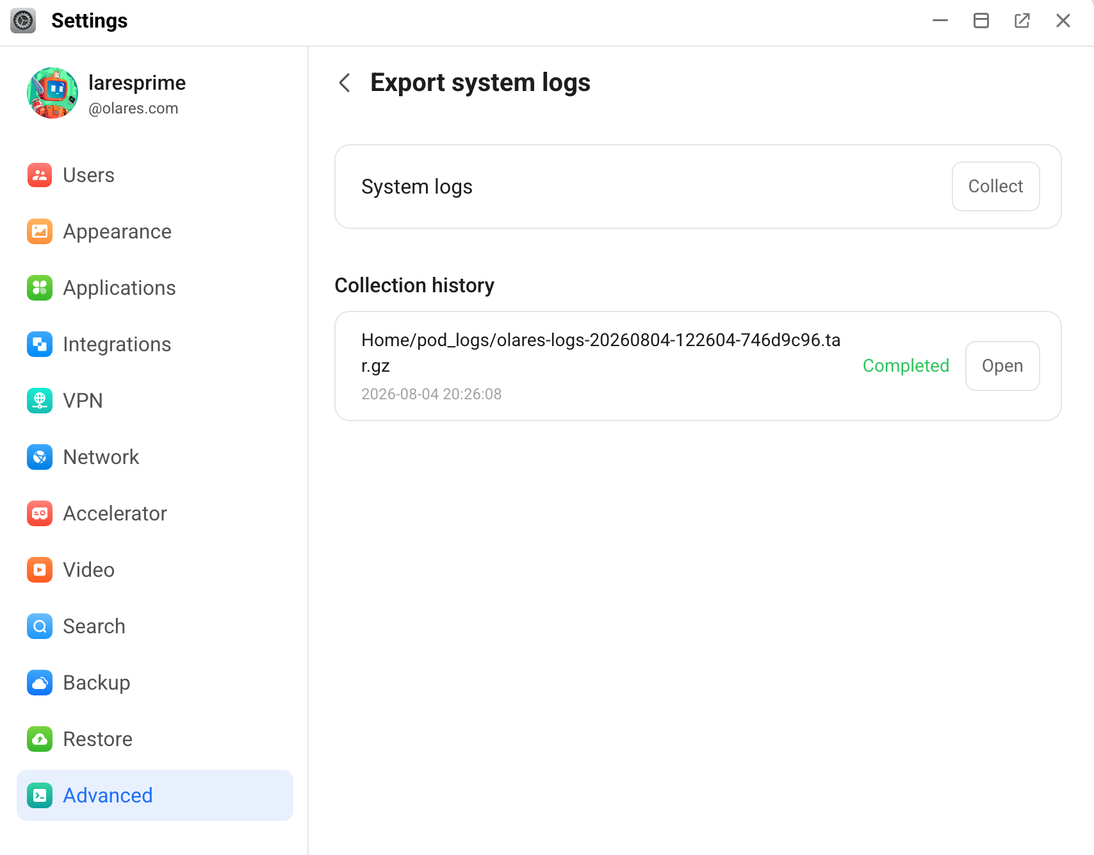Image resolution: width=1094 pixels, height=855 pixels.
Task: Click the olares-logs tar.gz file path
Action: pyautogui.click(x=601, y=353)
